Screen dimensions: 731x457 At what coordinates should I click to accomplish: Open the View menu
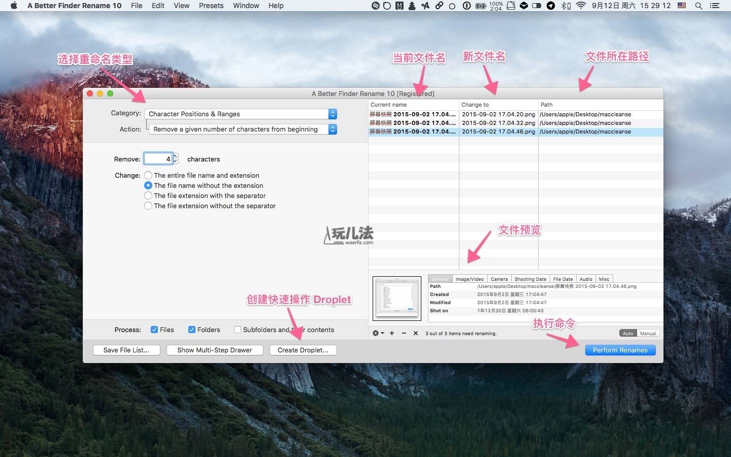pyautogui.click(x=181, y=6)
